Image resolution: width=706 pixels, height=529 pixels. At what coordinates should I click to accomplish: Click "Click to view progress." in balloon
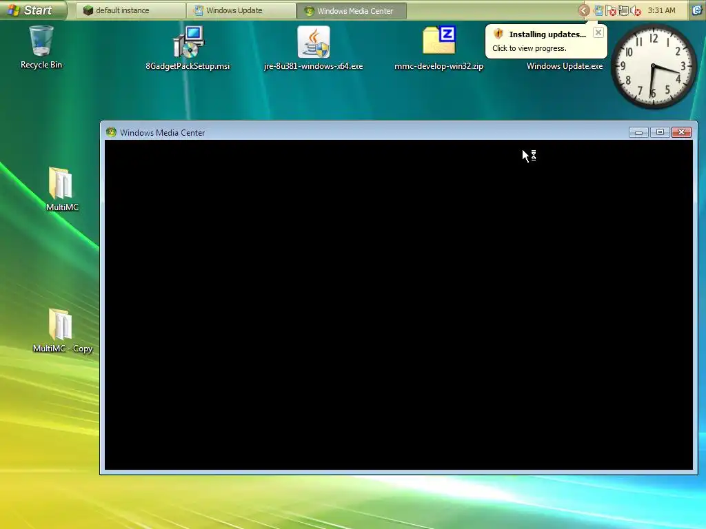(529, 48)
